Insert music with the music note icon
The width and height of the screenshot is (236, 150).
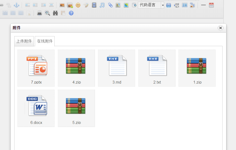pyautogui.click(x=102, y=5)
